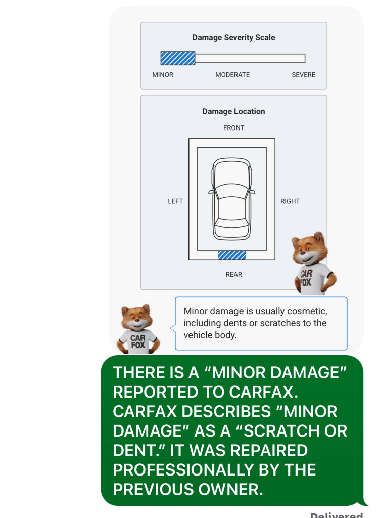The width and height of the screenshot is (379, 518).
Task: Select the MINOR severity label
Action: pyautogui.click(x=163, y=75)
